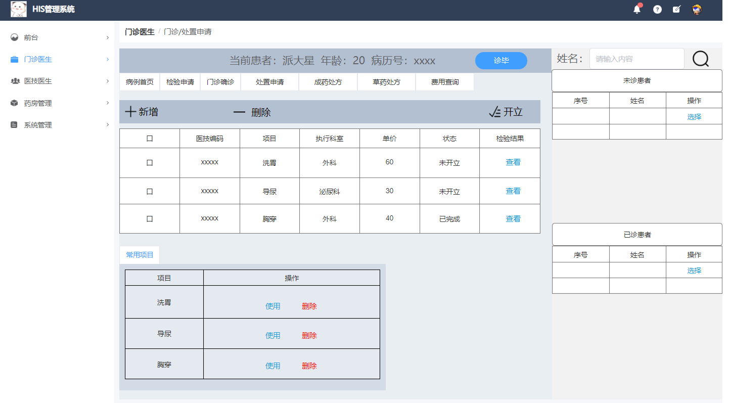Select the 常用项目 tab
This screenshot has width=729, height=403.
(x=140, y=255)
